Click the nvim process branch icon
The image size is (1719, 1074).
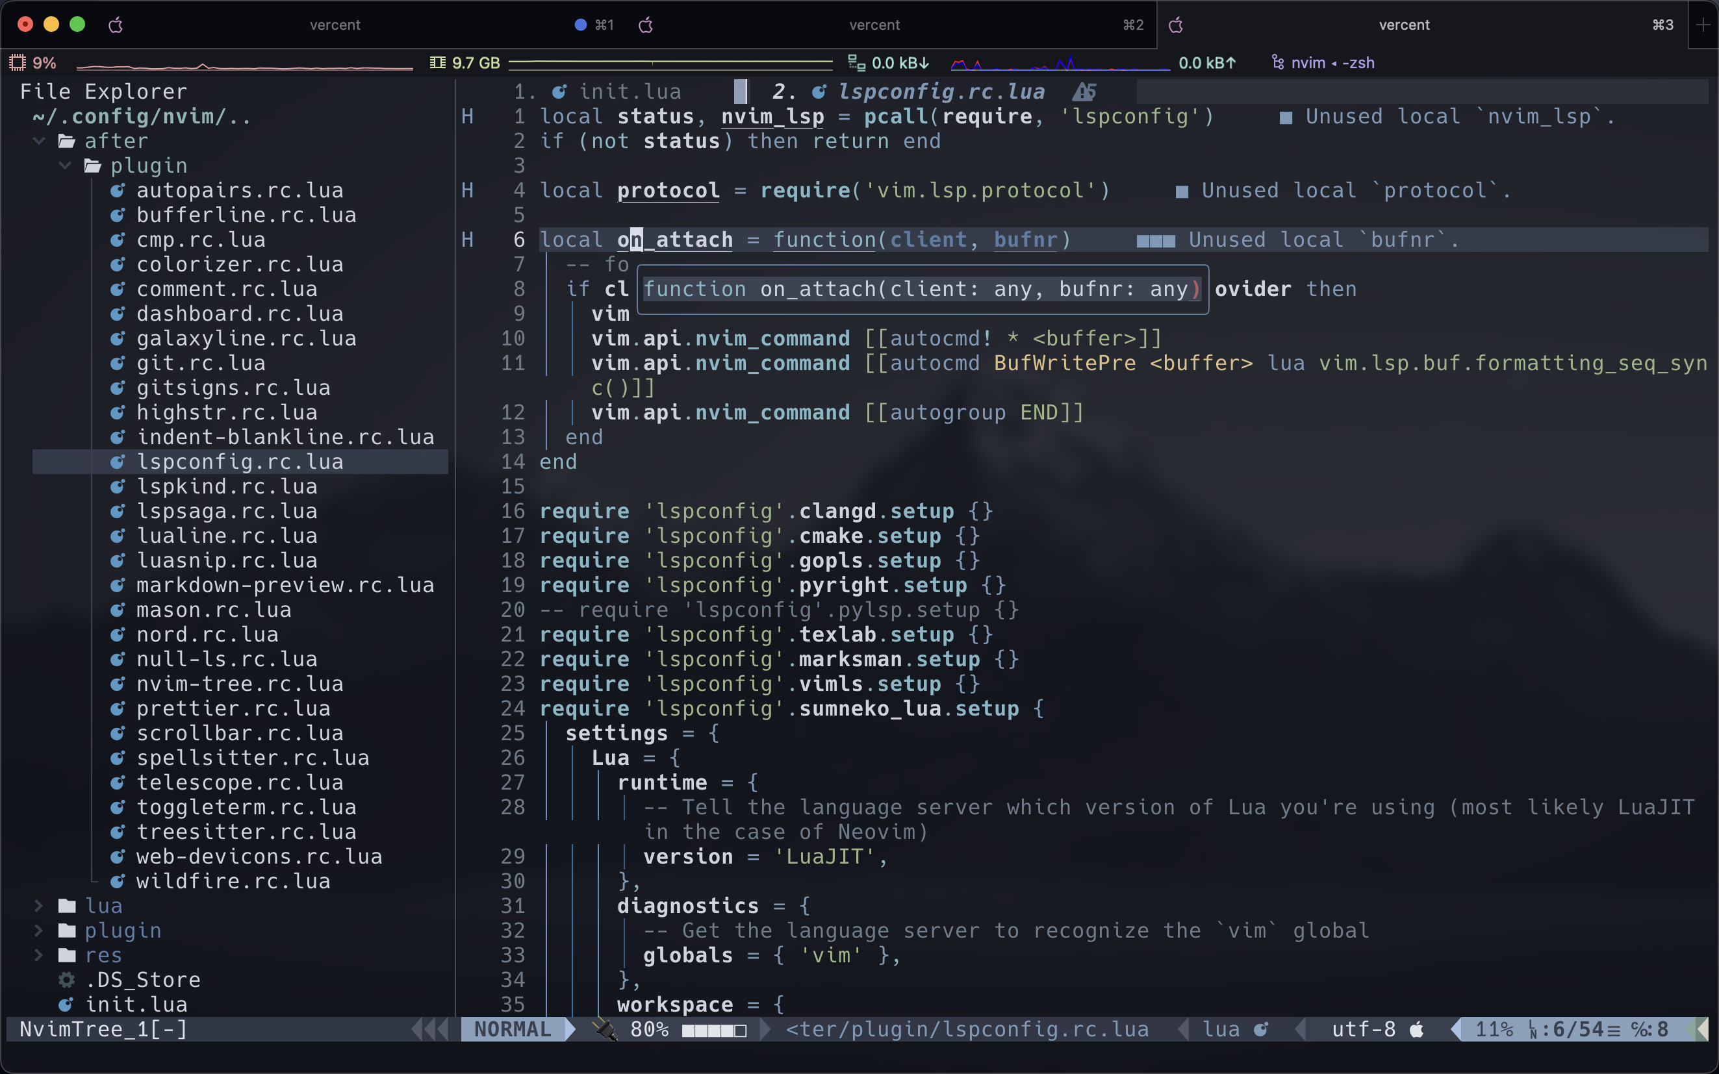(1277, 62)
